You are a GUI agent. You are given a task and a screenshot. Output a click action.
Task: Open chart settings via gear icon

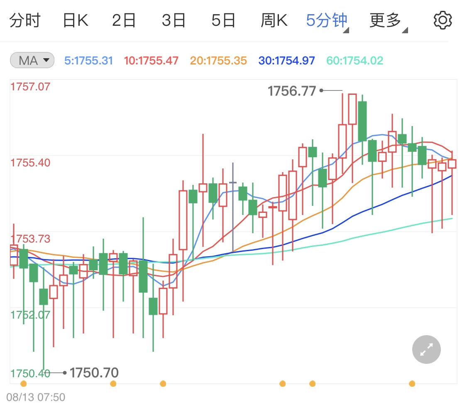coord(443,19)
